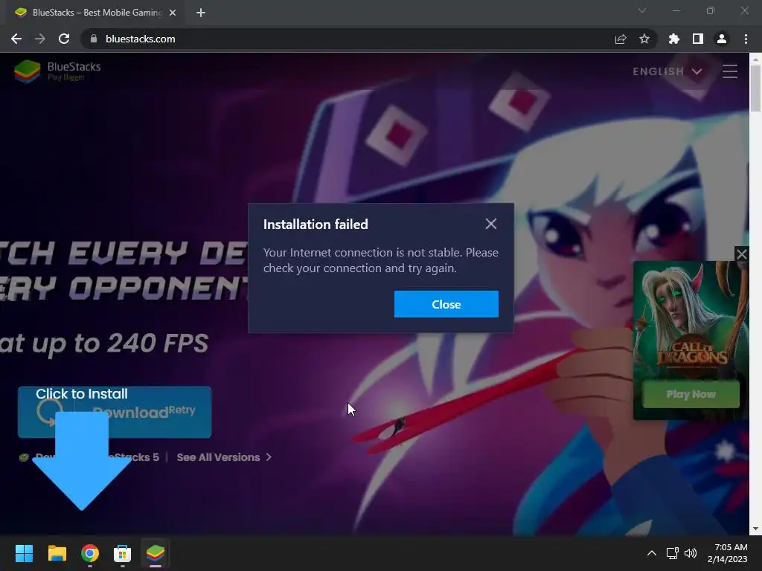Image resolution: width=762 pixels, height=571 pixels.
Task: Show hidden tray icons chevron
Action: point(652,553)
